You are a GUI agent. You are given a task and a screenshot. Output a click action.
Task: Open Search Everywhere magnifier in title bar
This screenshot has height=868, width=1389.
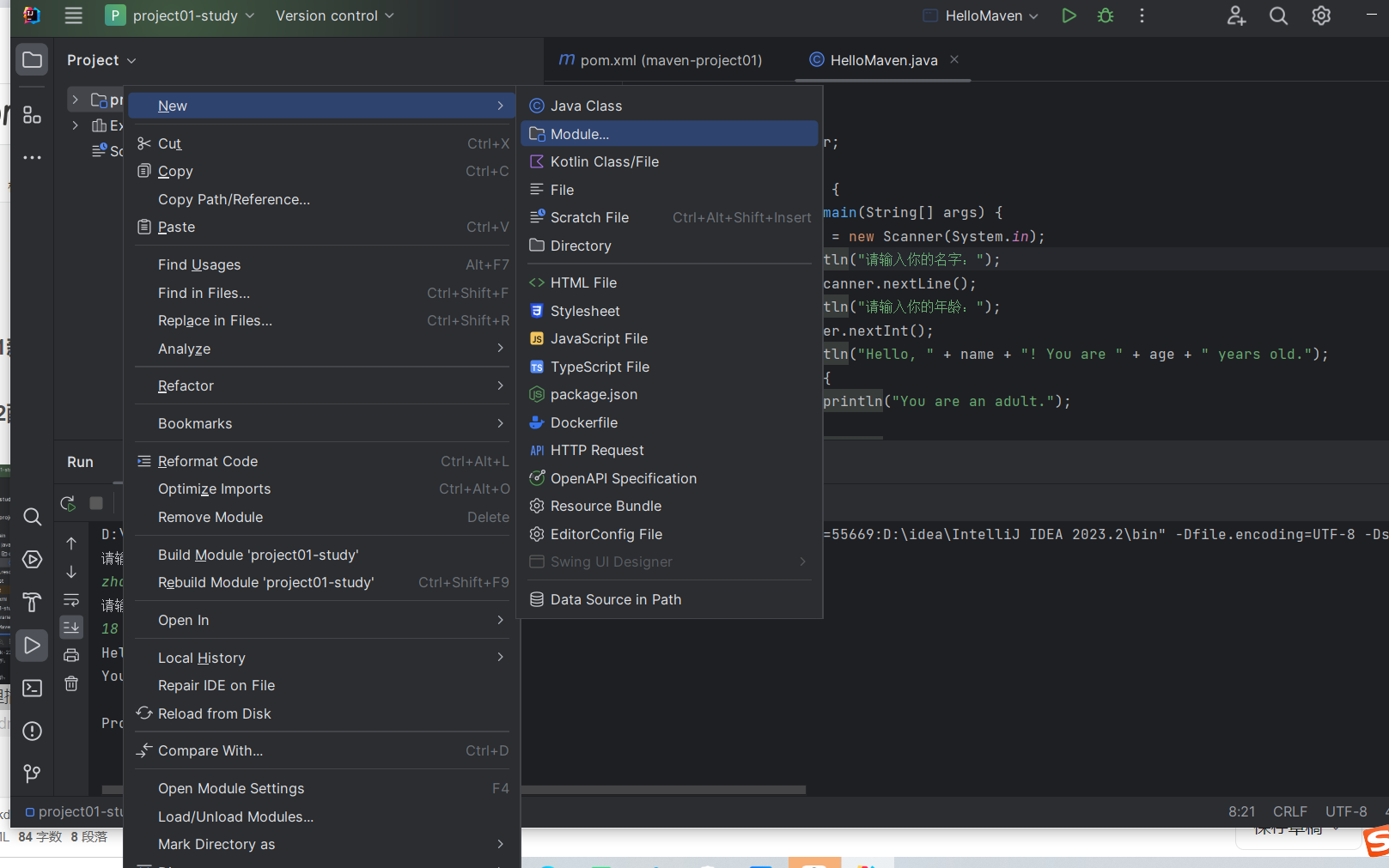point(1278,15)
